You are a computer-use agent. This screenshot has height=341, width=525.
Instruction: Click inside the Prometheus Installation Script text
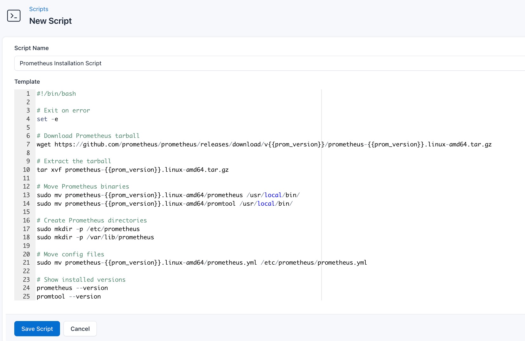pyautogui.click(x=60, y=63)
